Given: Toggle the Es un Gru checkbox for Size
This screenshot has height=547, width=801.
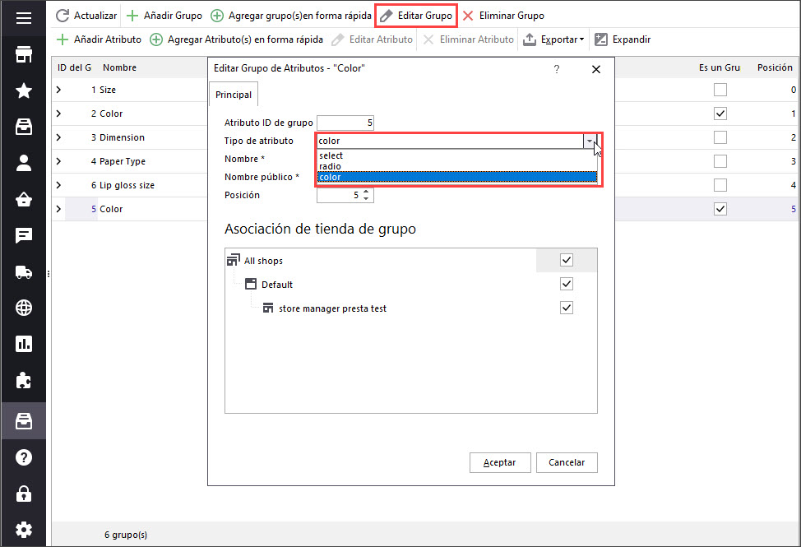Looking at the screenshot, I should (x=720, y=90).
